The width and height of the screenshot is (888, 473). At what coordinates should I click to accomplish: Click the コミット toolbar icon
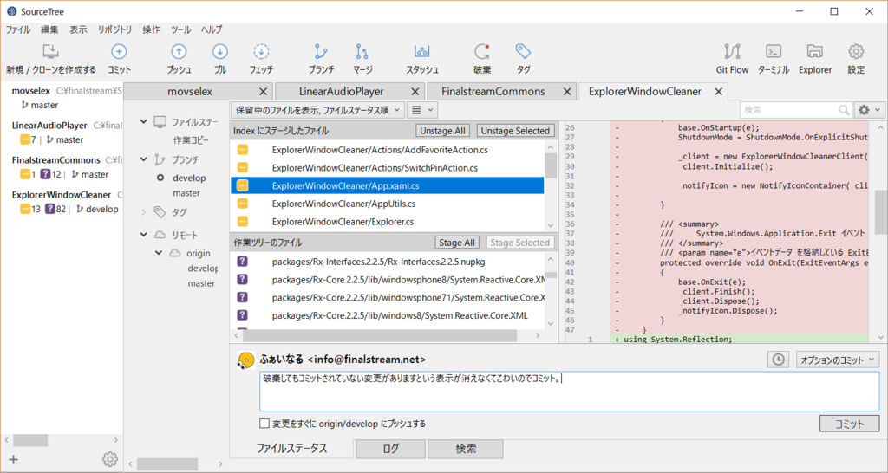(x=119, y=52)
